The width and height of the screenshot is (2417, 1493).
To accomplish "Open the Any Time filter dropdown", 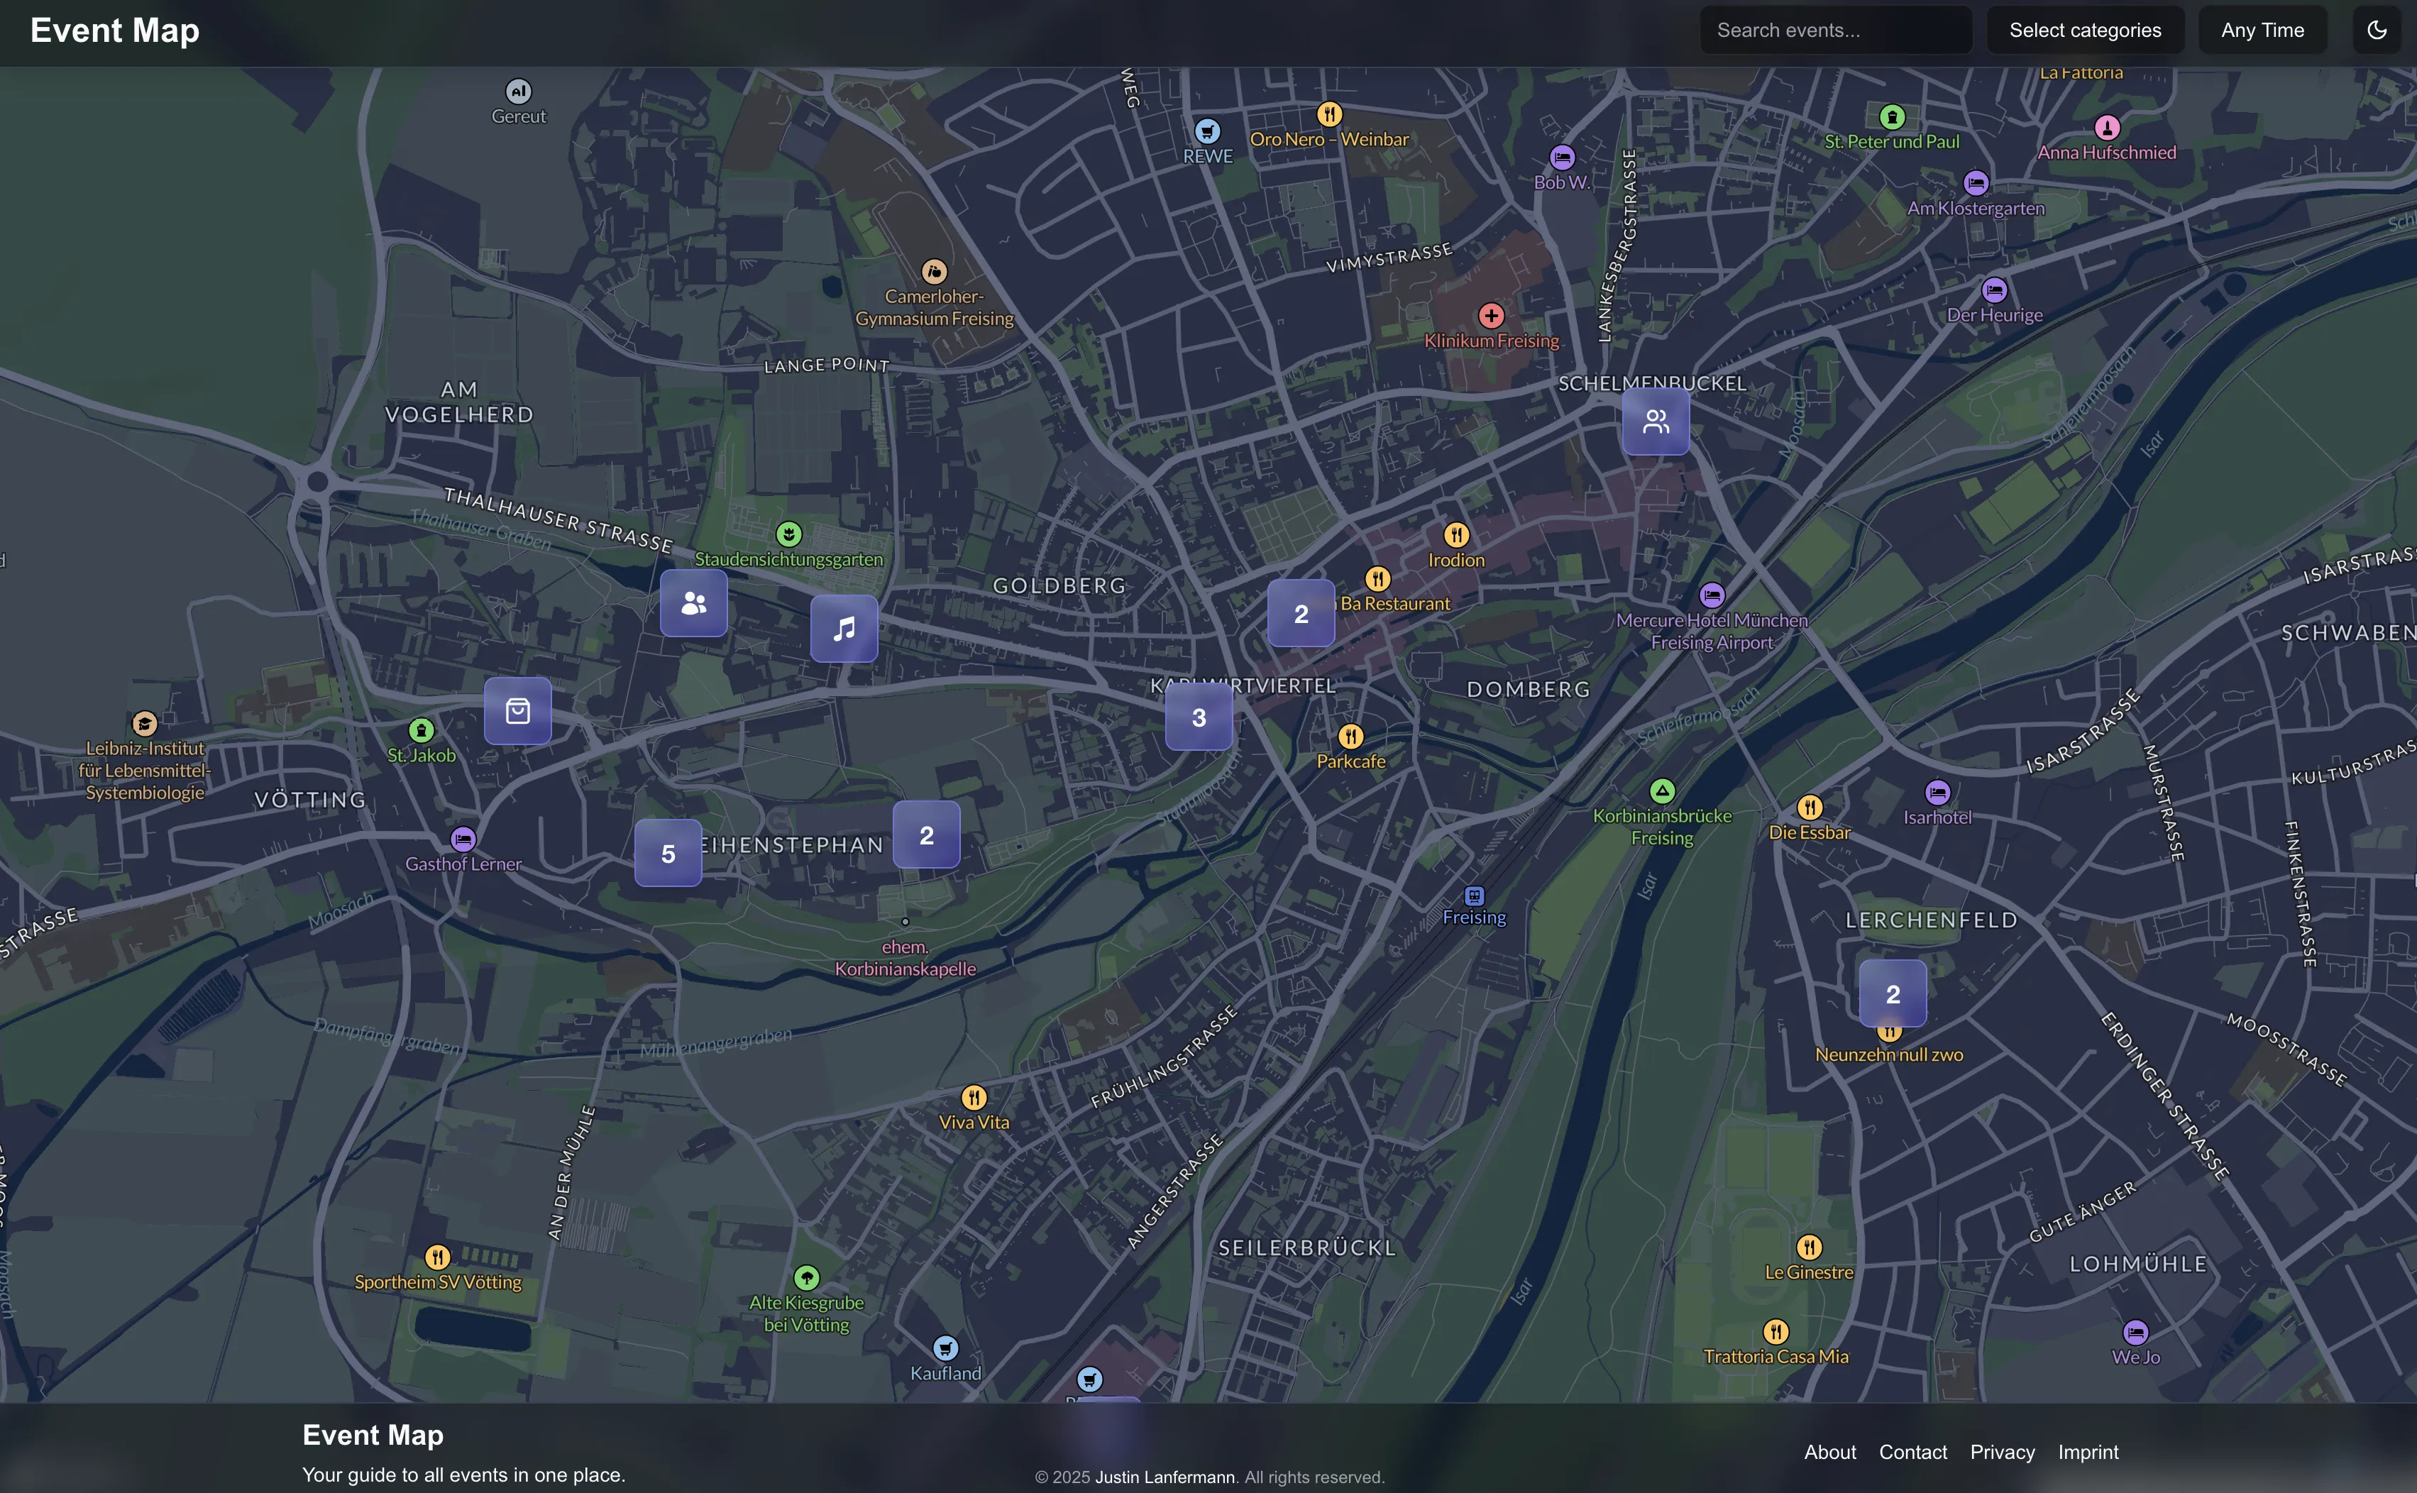I will pos(2263,30).
